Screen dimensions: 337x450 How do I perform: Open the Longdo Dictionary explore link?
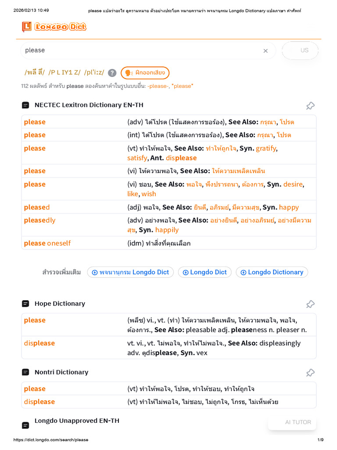272,272
